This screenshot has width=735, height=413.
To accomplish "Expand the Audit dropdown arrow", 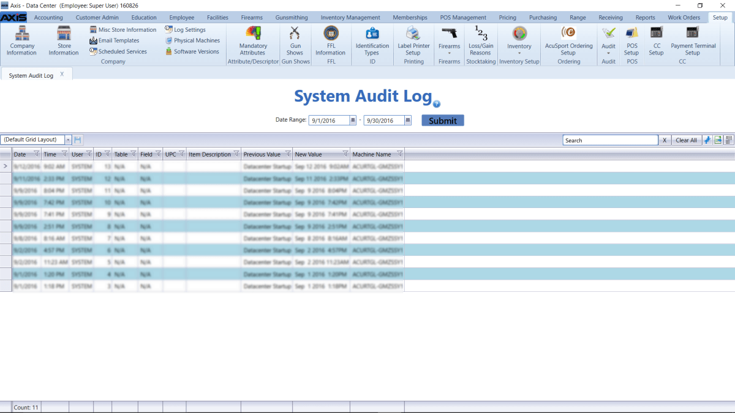I will coord(608,54).
